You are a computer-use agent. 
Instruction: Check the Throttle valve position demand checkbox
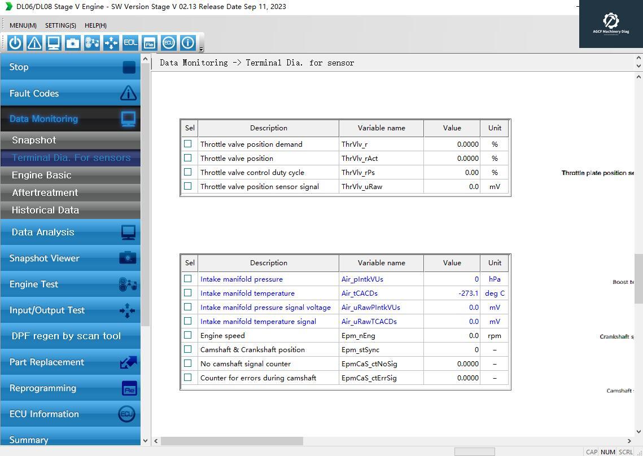pyautogui.click(x=188, y=144)
